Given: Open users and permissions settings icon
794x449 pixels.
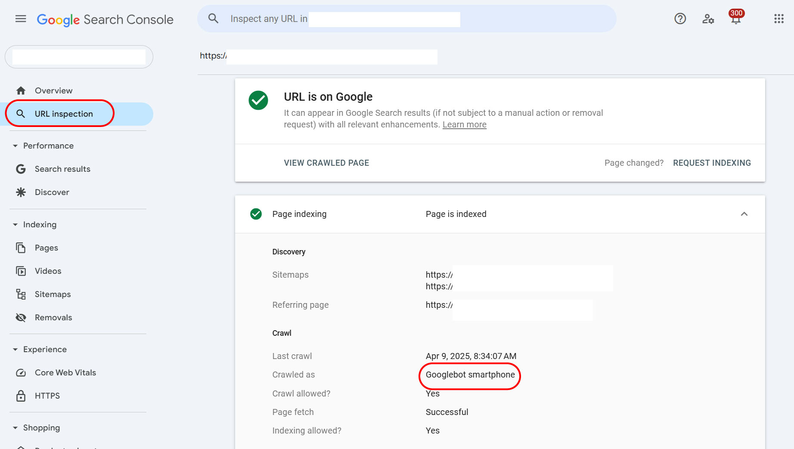Looking at the screenshot, I should pyautogui.click(x=708, y=19).
